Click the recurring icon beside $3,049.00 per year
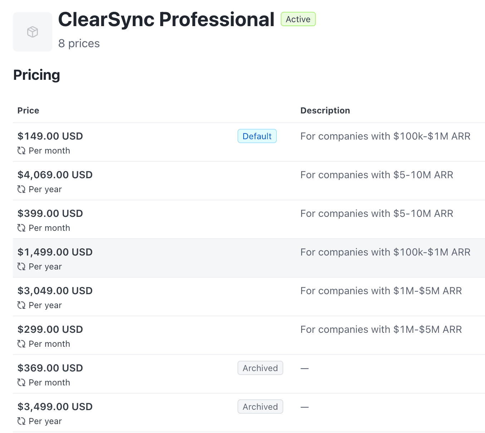This screenshot has width=485, height=433. (x=21, y=305)
